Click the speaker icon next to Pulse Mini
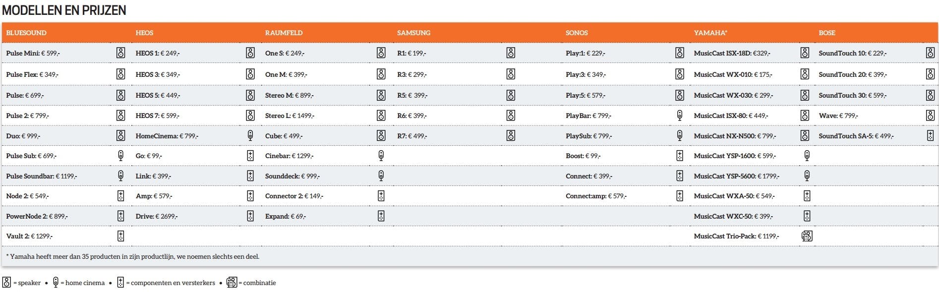Image resolution: width=939 pixels, height=292 pixels. [120, 53]
